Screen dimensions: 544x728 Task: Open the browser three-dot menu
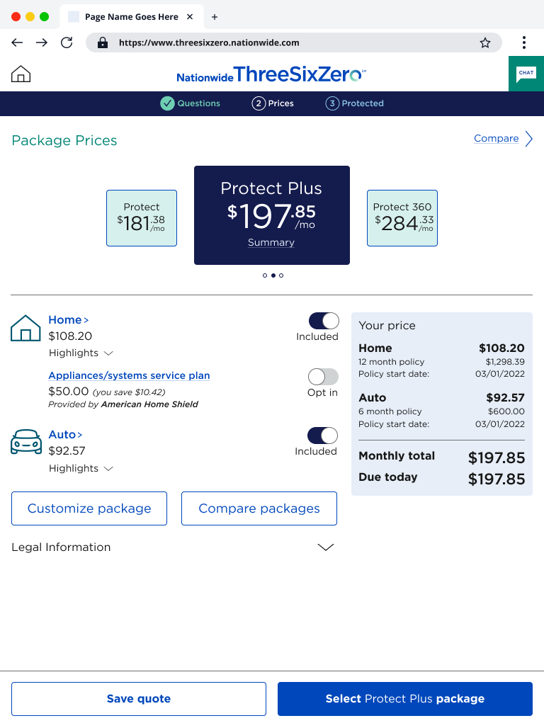(x=524, y=42)
